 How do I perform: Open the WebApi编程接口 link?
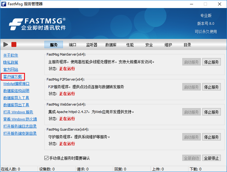16,84
